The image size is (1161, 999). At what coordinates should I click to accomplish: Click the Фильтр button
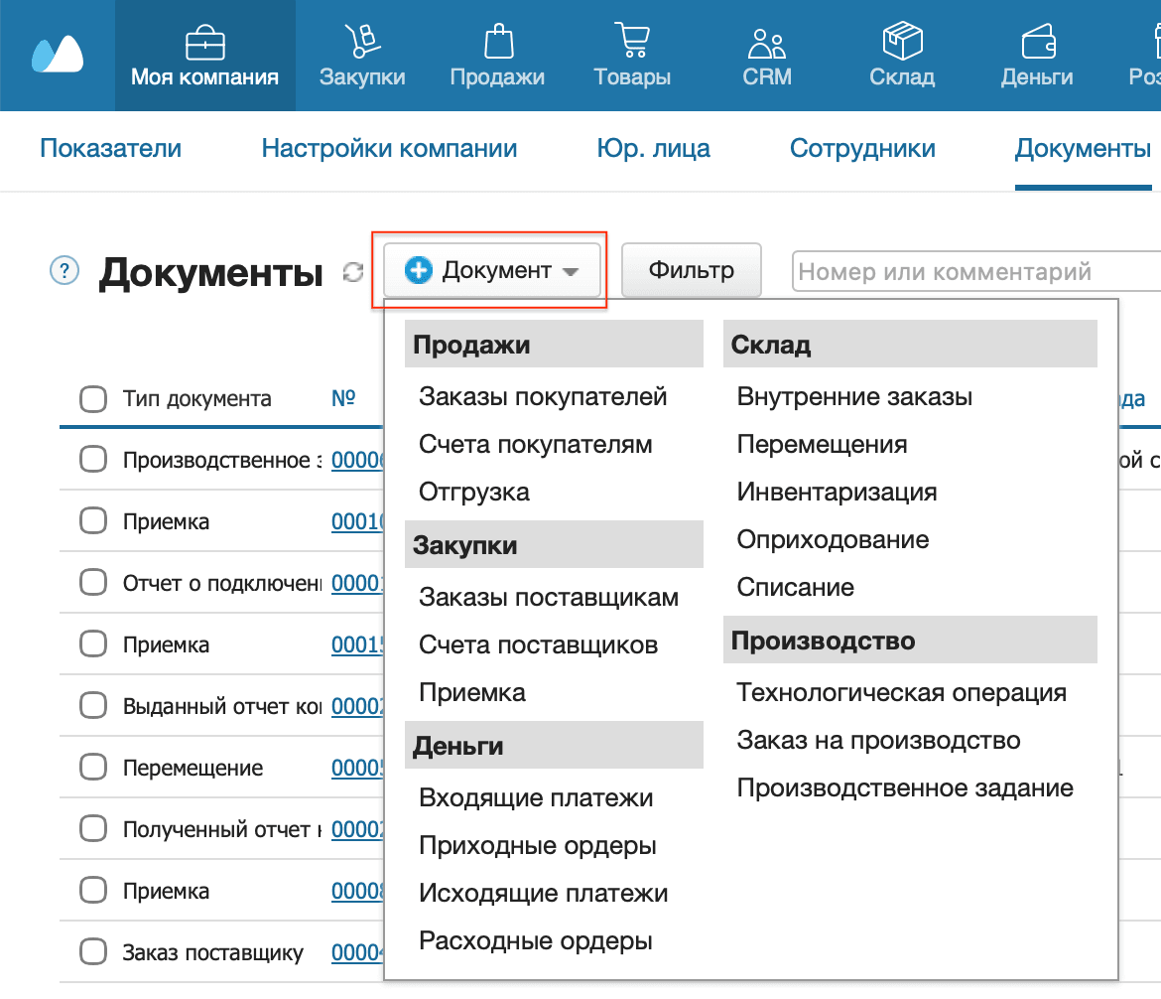[691, 270]
